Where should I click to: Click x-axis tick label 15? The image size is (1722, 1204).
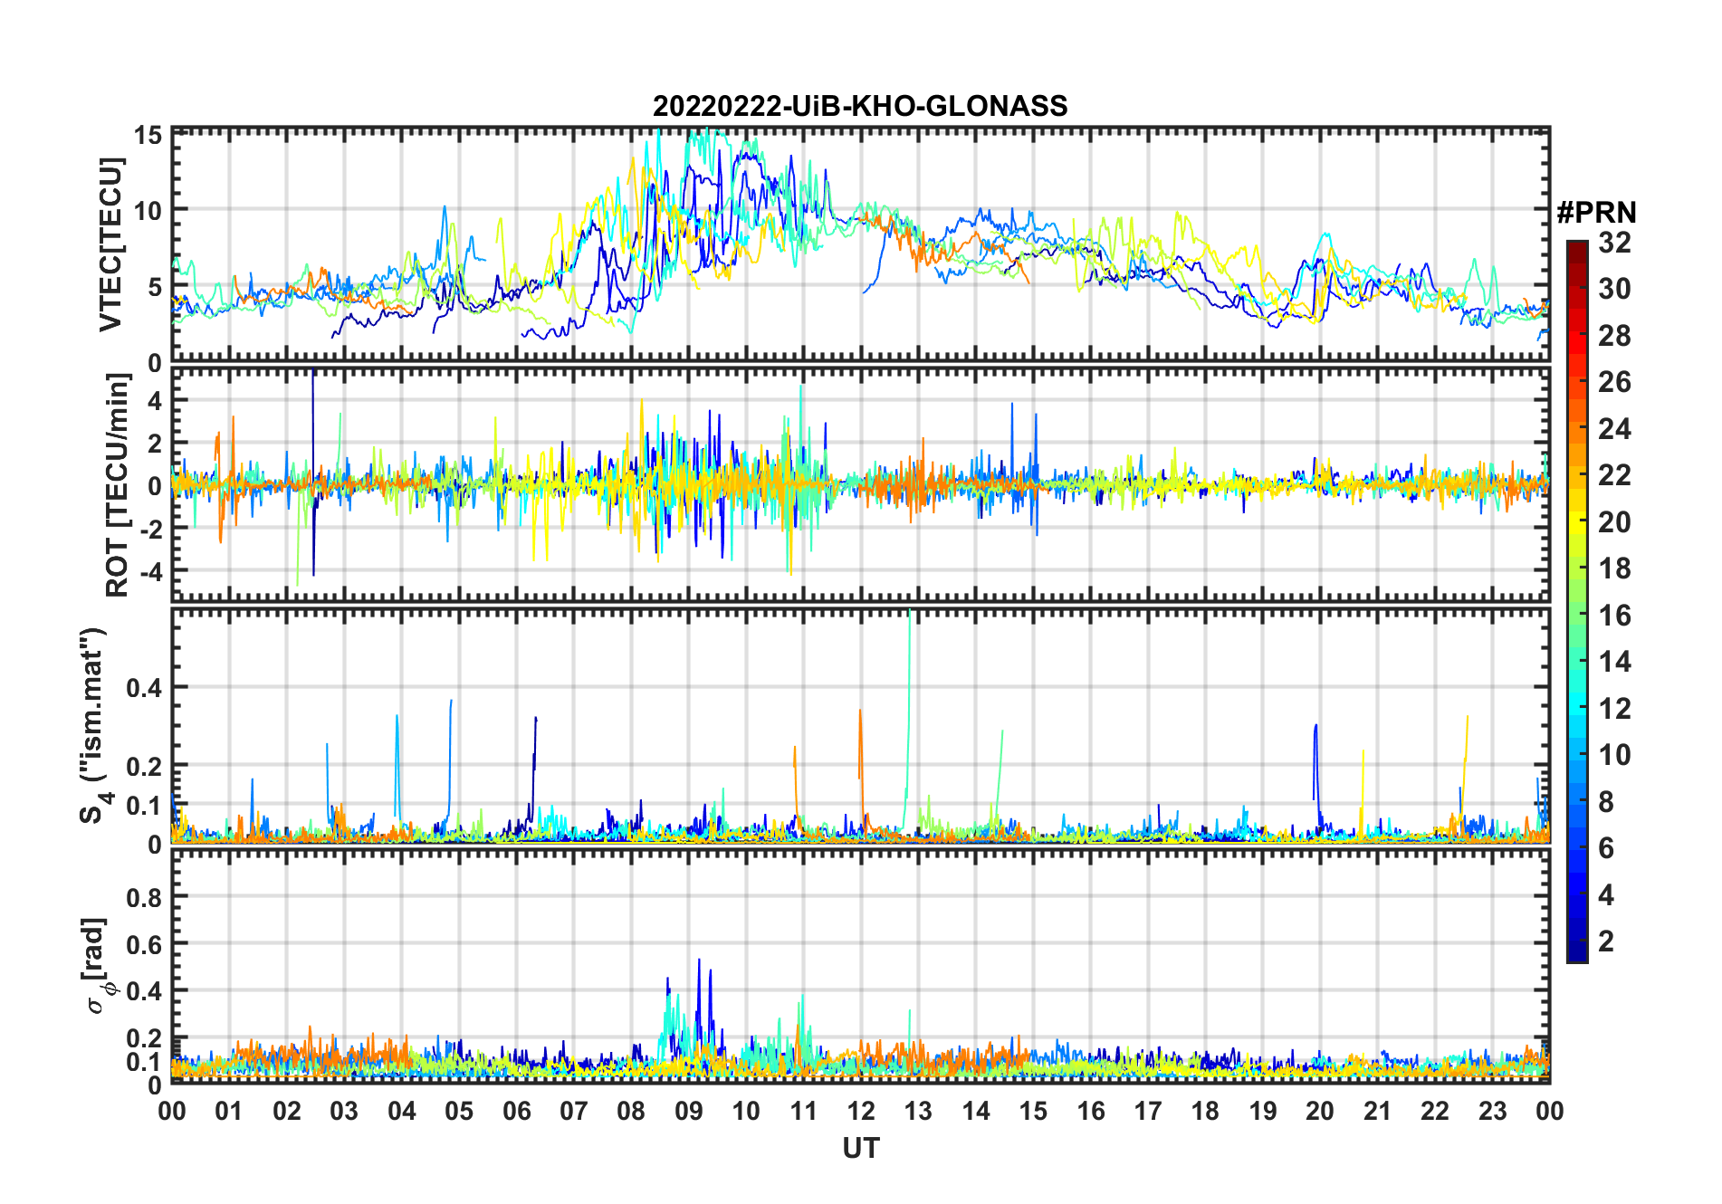point(1033,1111)
